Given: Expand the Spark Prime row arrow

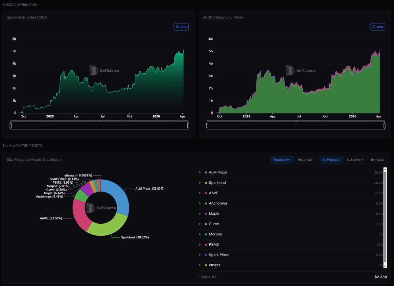Looking at the screenshot, I should [x=200, y=255].
